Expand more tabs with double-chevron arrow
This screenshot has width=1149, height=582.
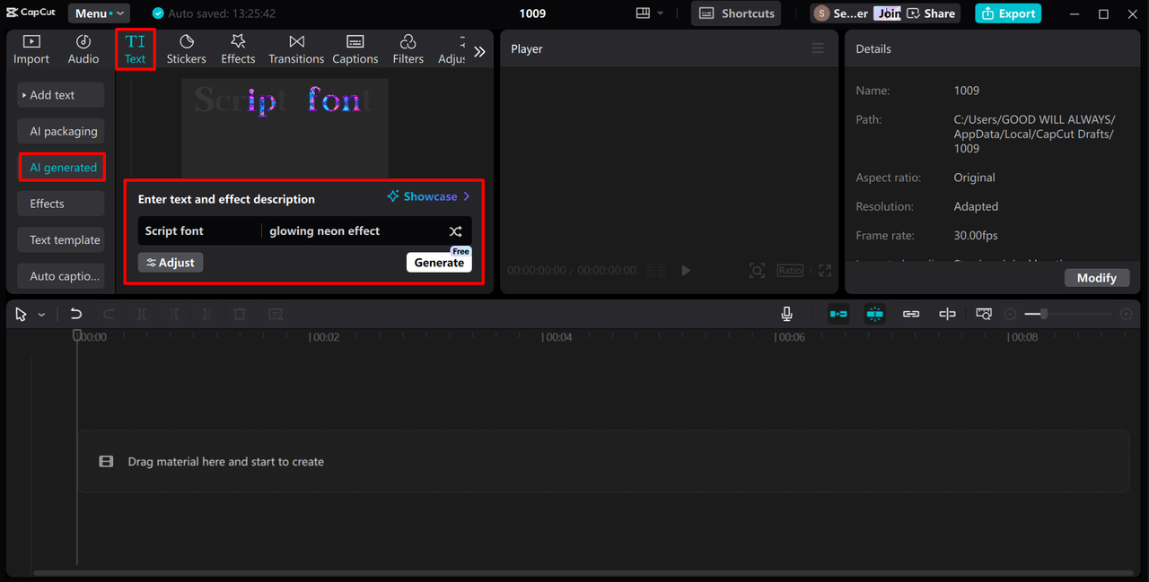point(479,52)
